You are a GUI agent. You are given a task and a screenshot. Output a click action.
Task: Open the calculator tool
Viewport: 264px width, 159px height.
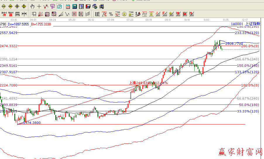pyautogui.click(x=74, y=6)
